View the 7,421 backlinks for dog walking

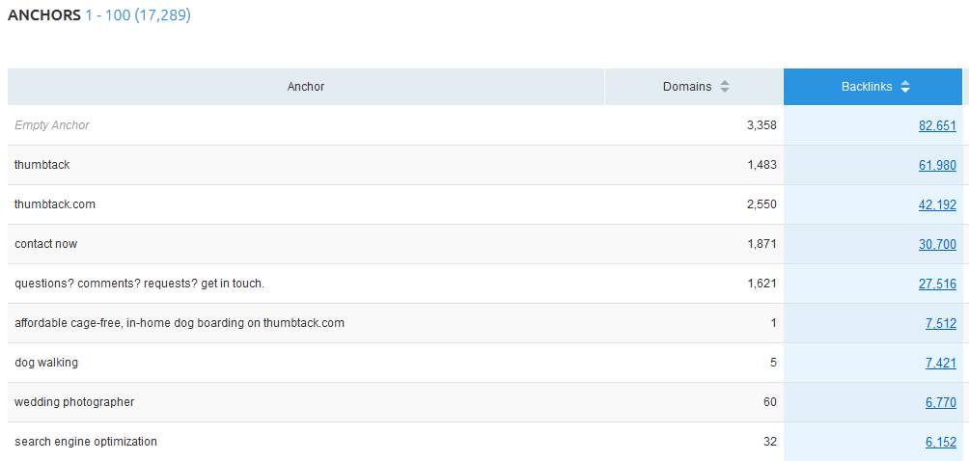pyautogui.click(x=940, y=363)
